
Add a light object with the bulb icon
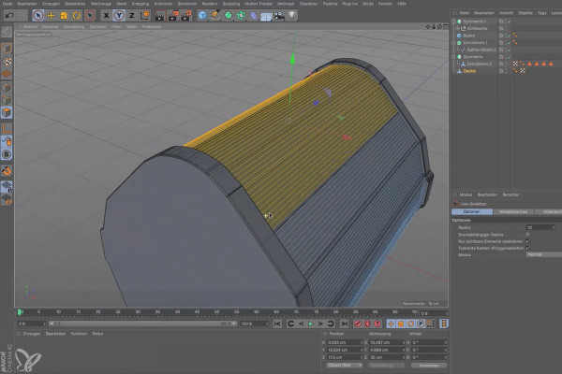(x=292, y=15)
